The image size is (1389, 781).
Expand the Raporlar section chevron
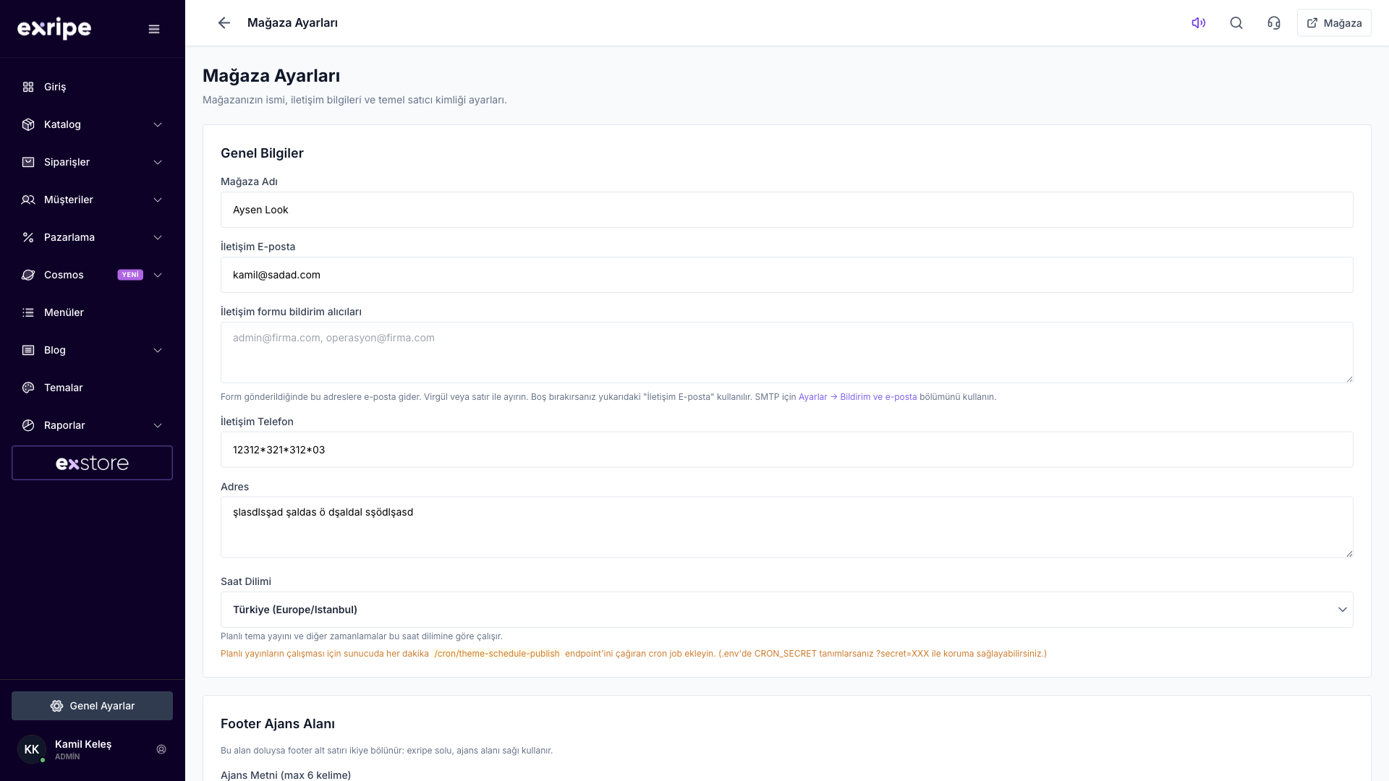(158, 425)
